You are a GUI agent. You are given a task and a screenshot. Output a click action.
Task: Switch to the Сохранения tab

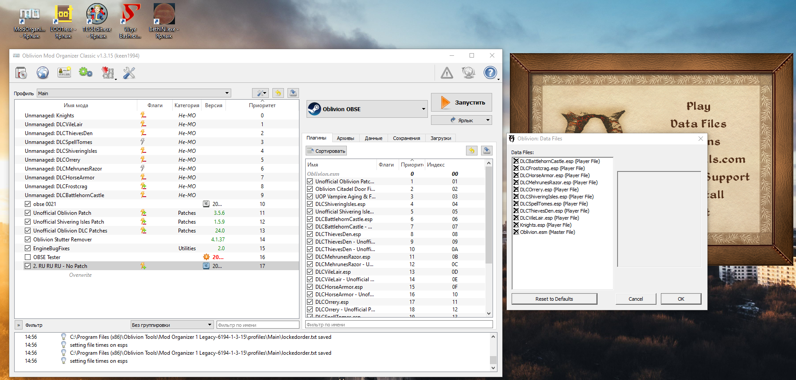point(406,138)
